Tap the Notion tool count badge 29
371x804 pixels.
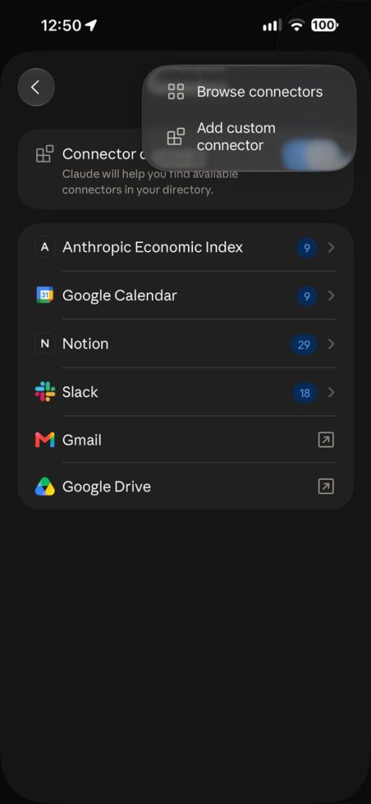304,345
